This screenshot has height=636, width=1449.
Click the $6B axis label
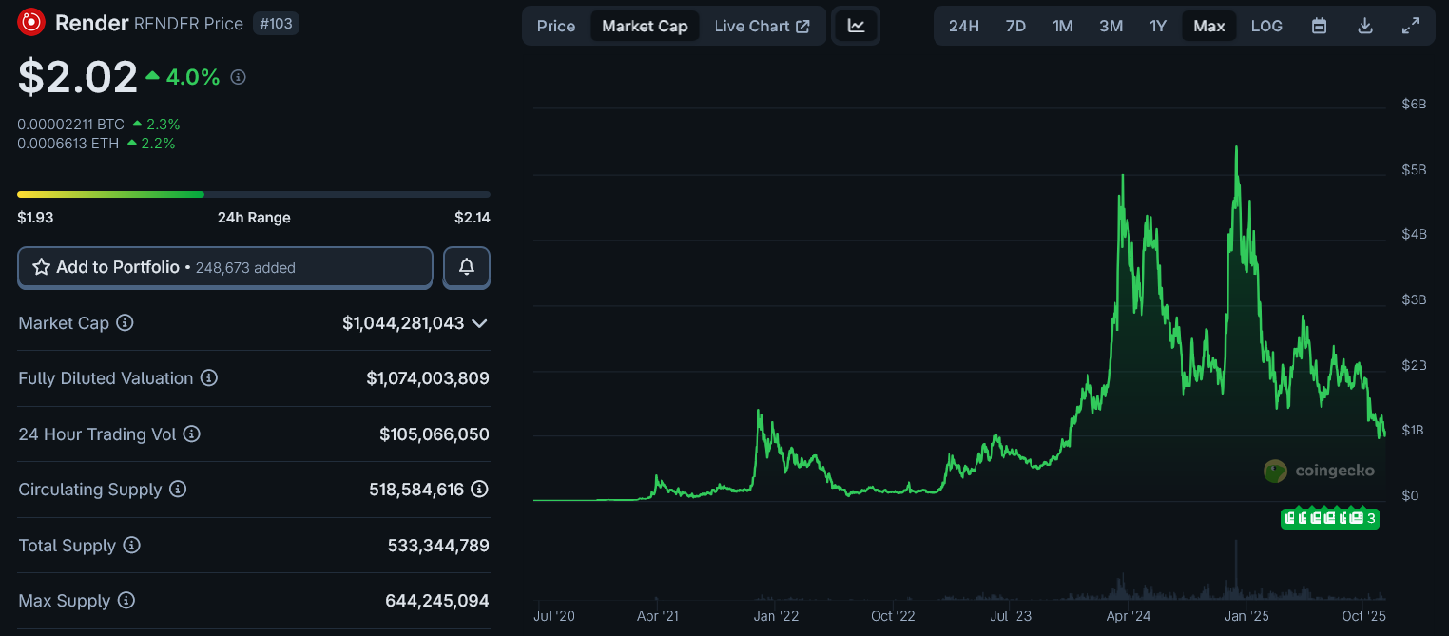click(x=1414, y=104)
